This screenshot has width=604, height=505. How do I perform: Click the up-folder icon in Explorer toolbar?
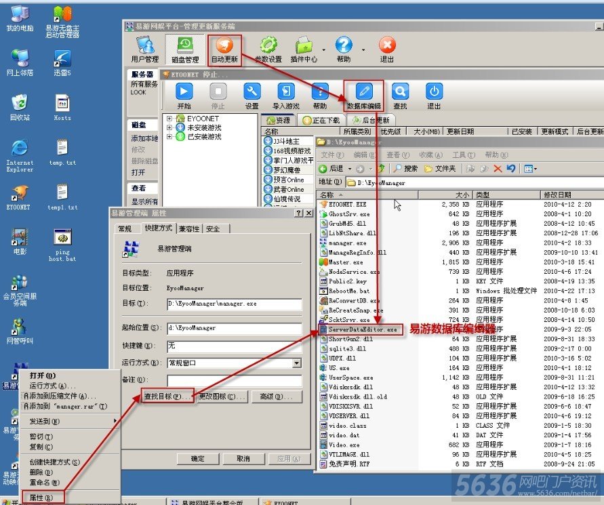click(x=382, y=169)
